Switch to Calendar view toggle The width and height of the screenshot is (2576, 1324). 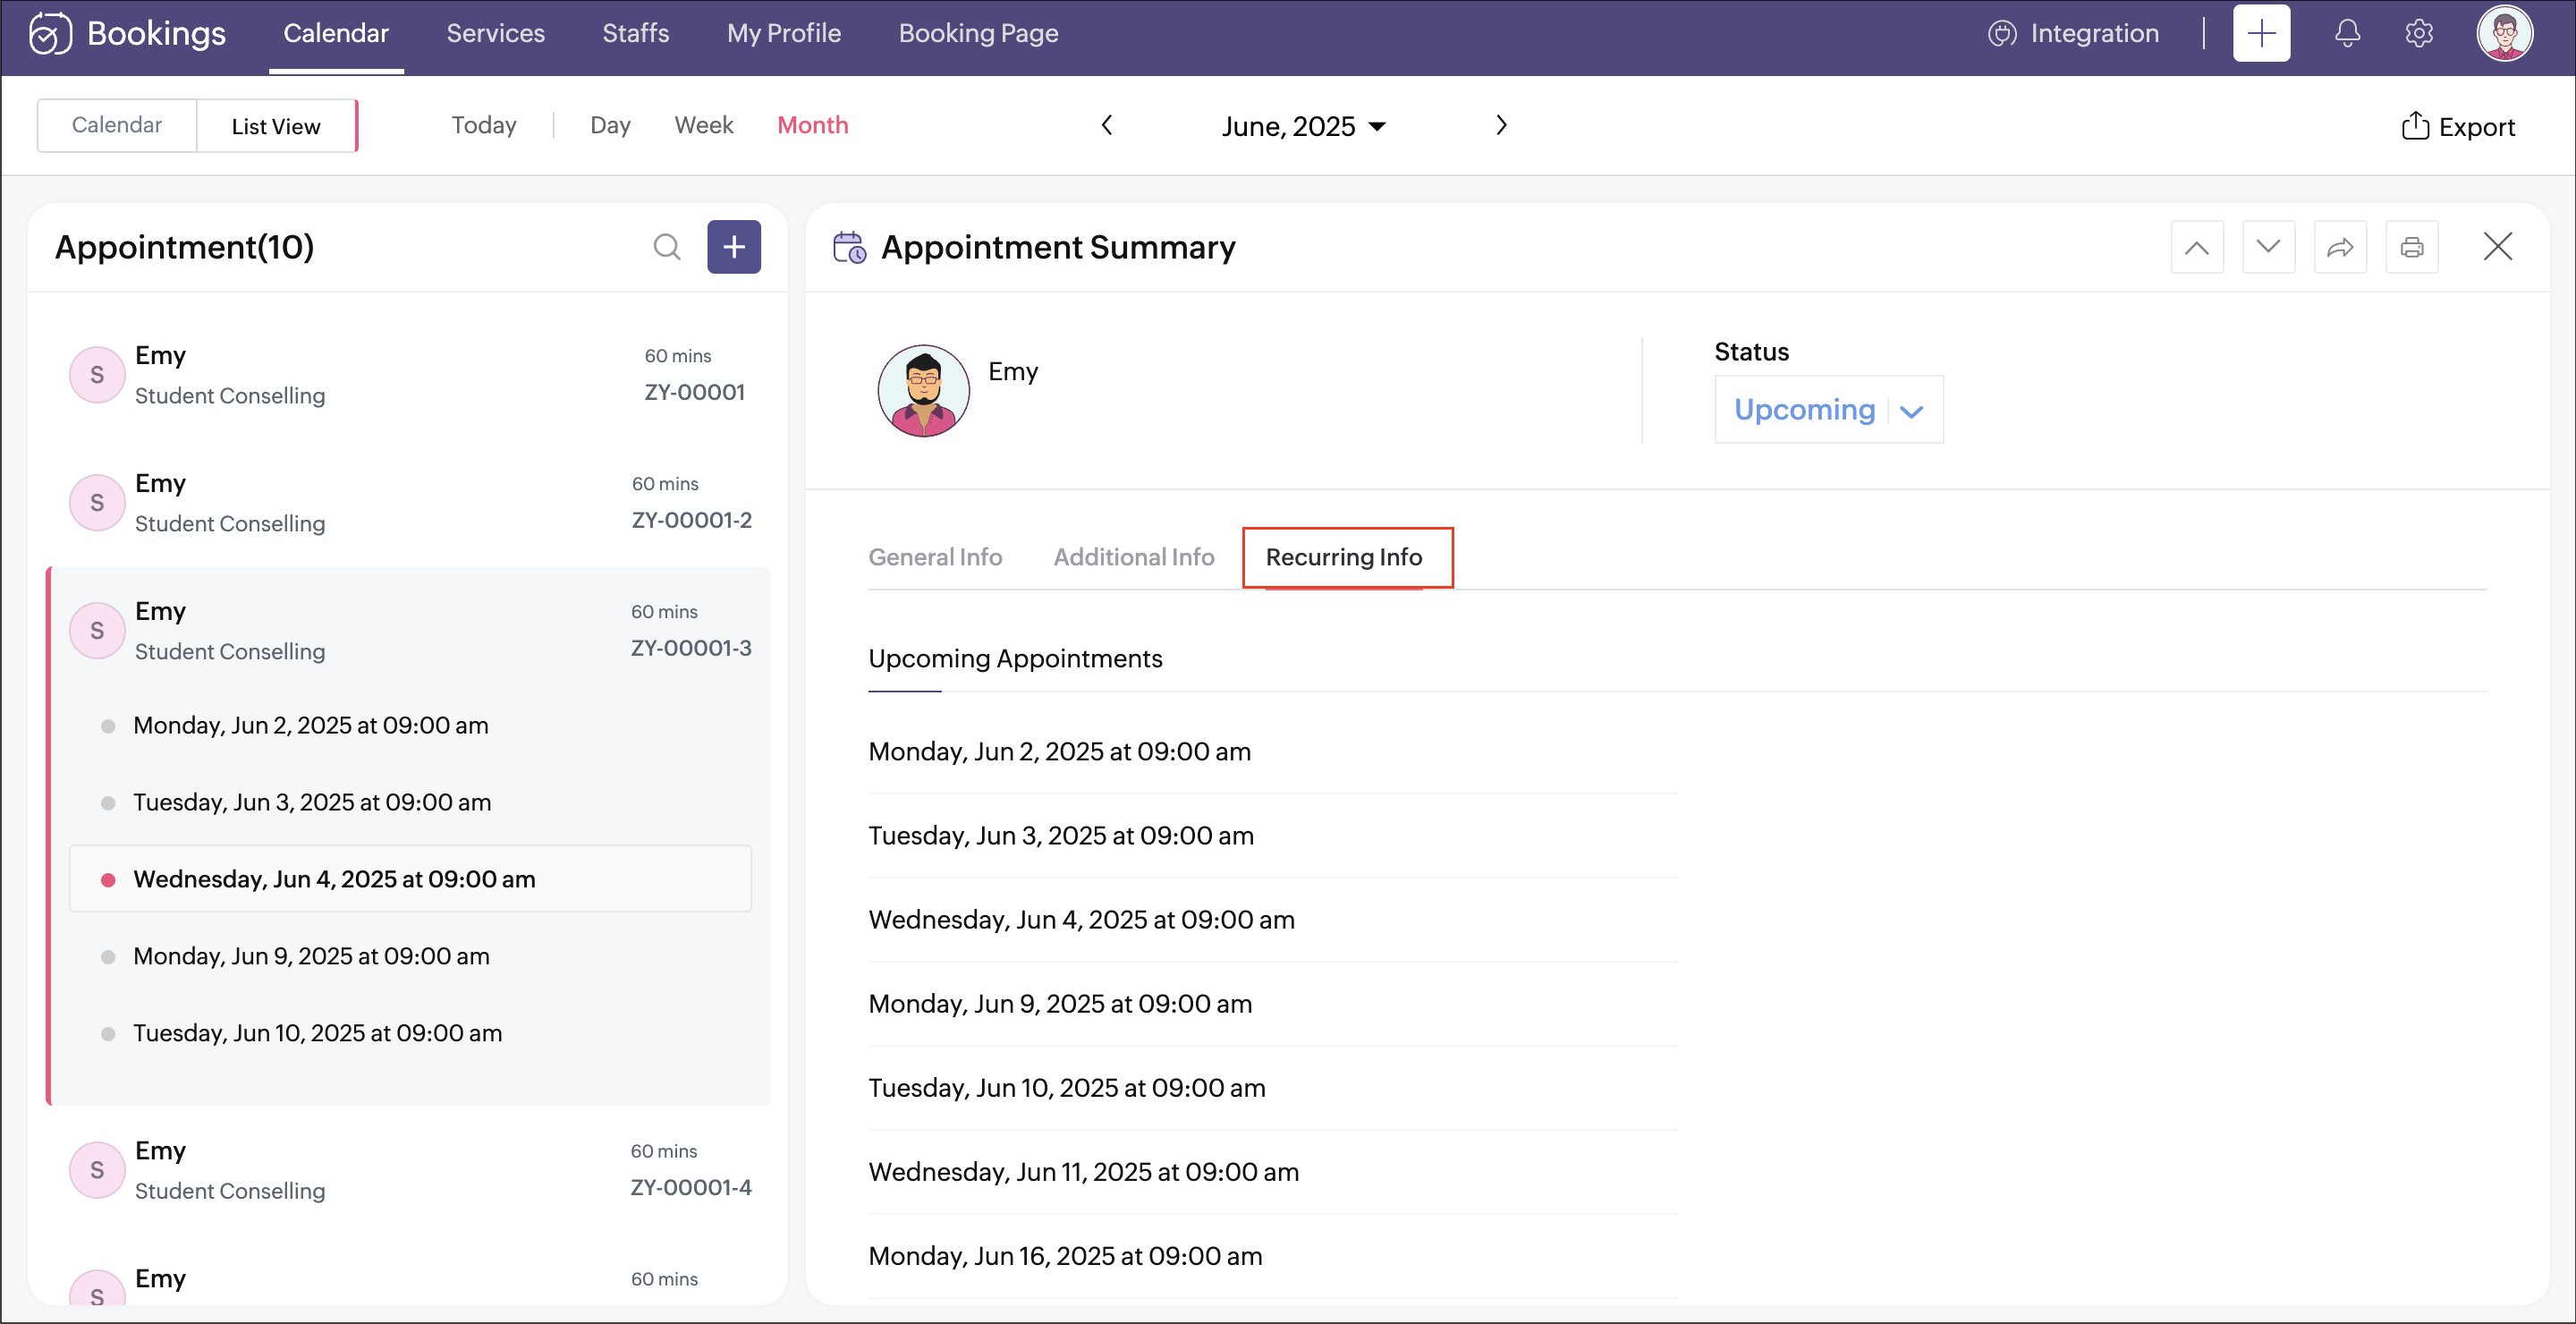117,125
